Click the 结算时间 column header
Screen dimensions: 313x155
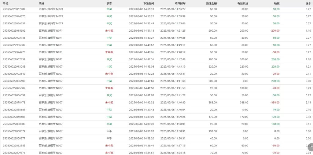180,3
